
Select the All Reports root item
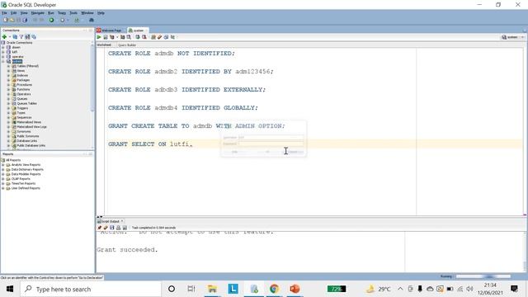pos(13,160)
